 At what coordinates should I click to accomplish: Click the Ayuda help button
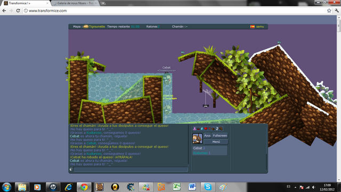[x=207, y=135]
